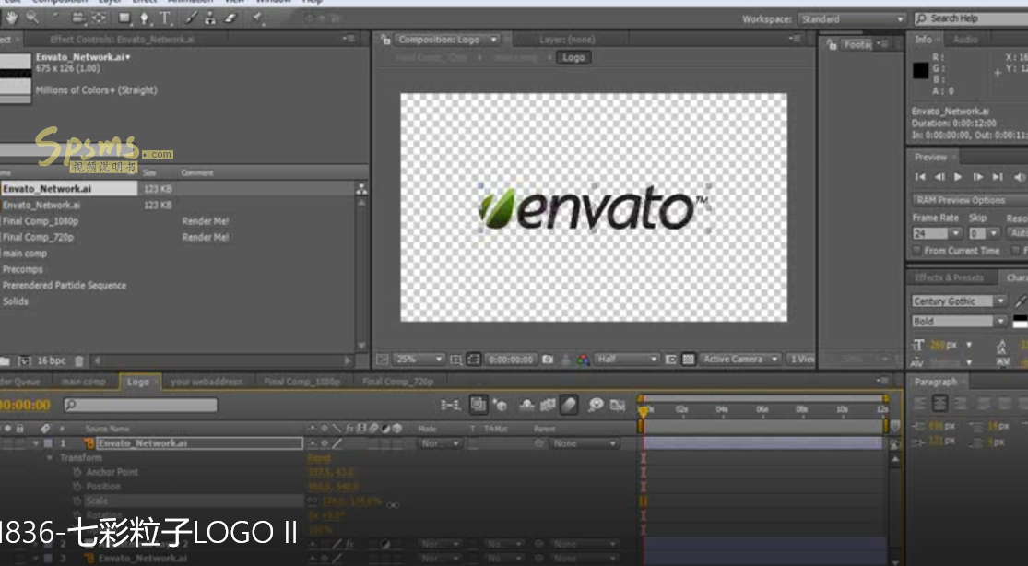Select the Puppet Pin tool
The height and width of the screenshot is (566, 1028).
pos(257,18)
